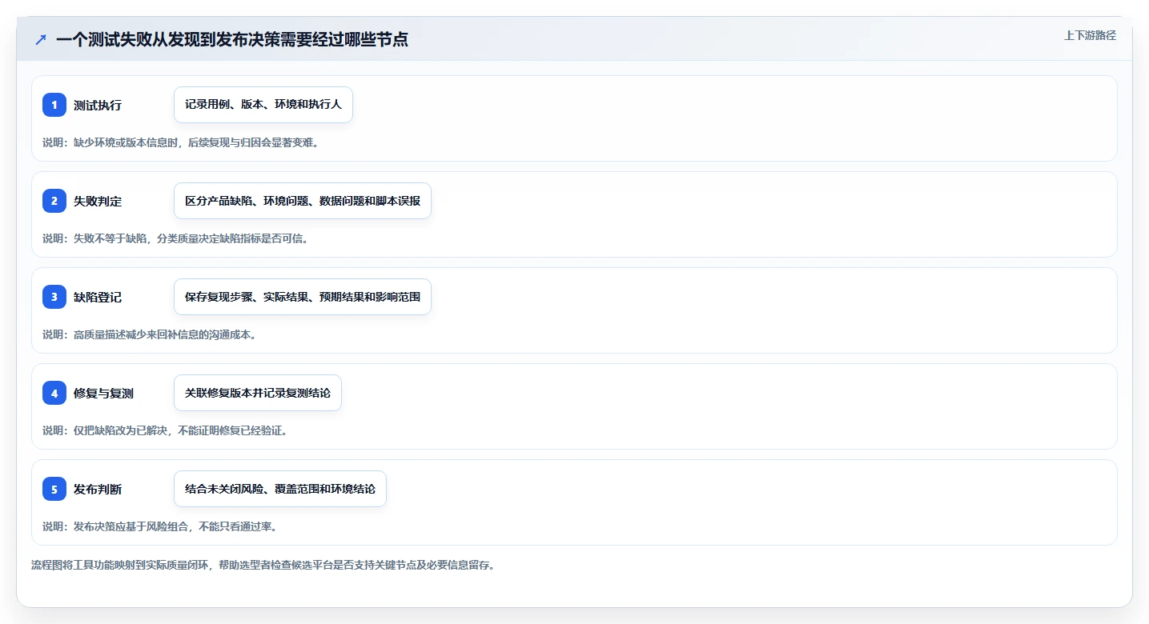Click the note 发布决策应基于风险组合
Image resolution: width=1149 pixels, height=624 pixels.
(x=160, y=526)
